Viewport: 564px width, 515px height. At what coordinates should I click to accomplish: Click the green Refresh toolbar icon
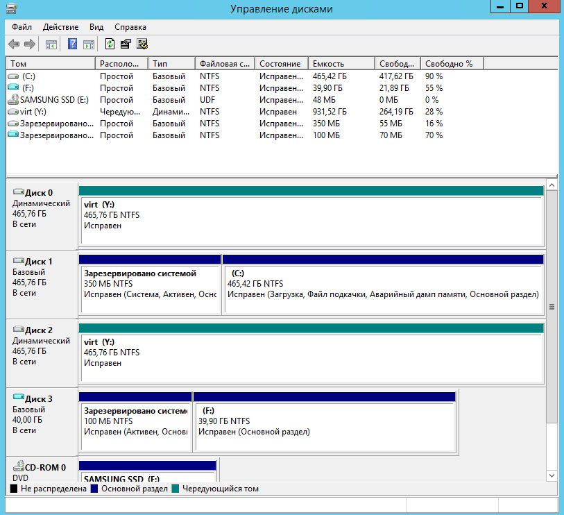[x=110, y=44]
